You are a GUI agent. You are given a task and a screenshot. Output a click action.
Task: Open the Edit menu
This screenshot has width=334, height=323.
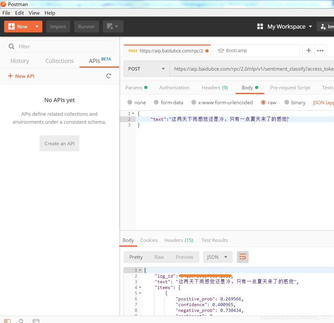(19, 13)
